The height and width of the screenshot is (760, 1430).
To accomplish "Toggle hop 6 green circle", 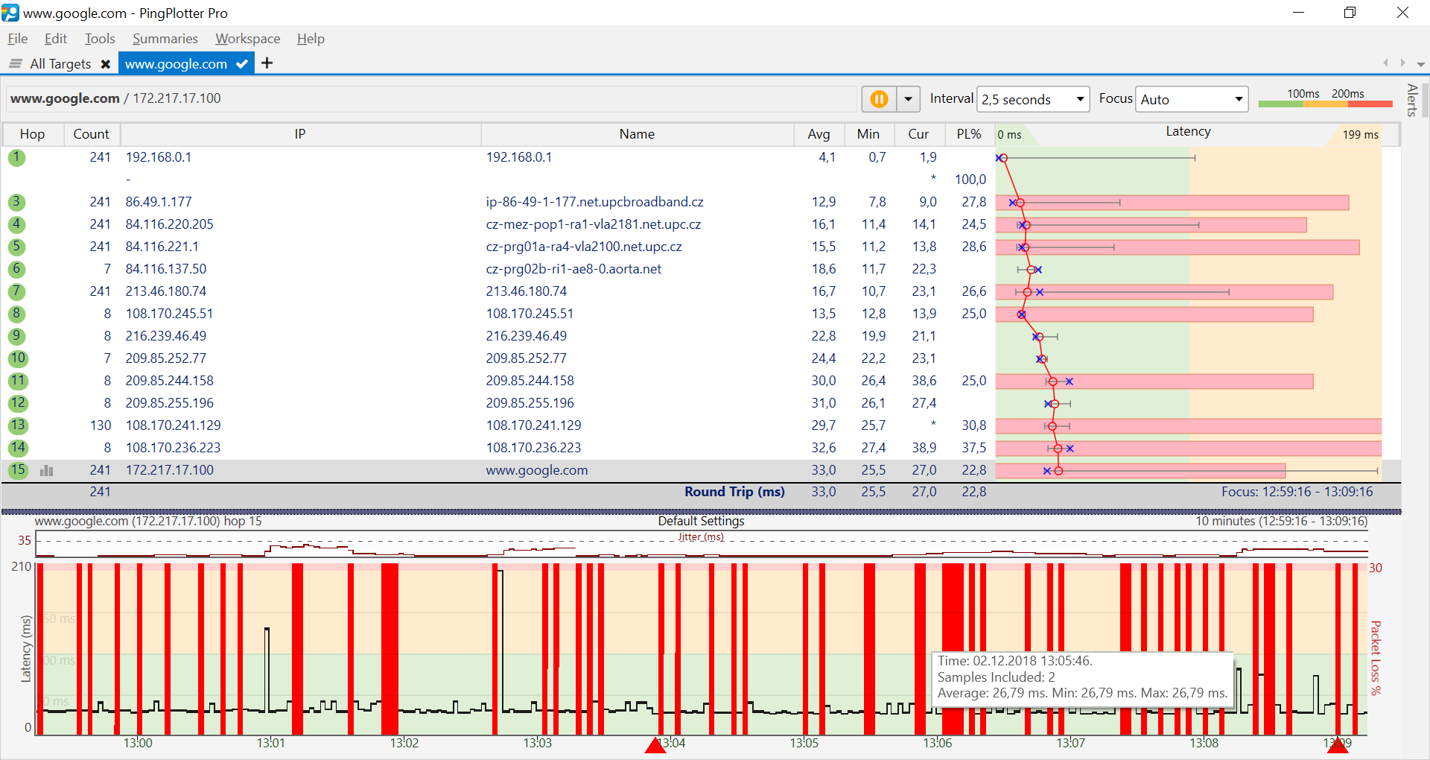I will coord(17,269).
